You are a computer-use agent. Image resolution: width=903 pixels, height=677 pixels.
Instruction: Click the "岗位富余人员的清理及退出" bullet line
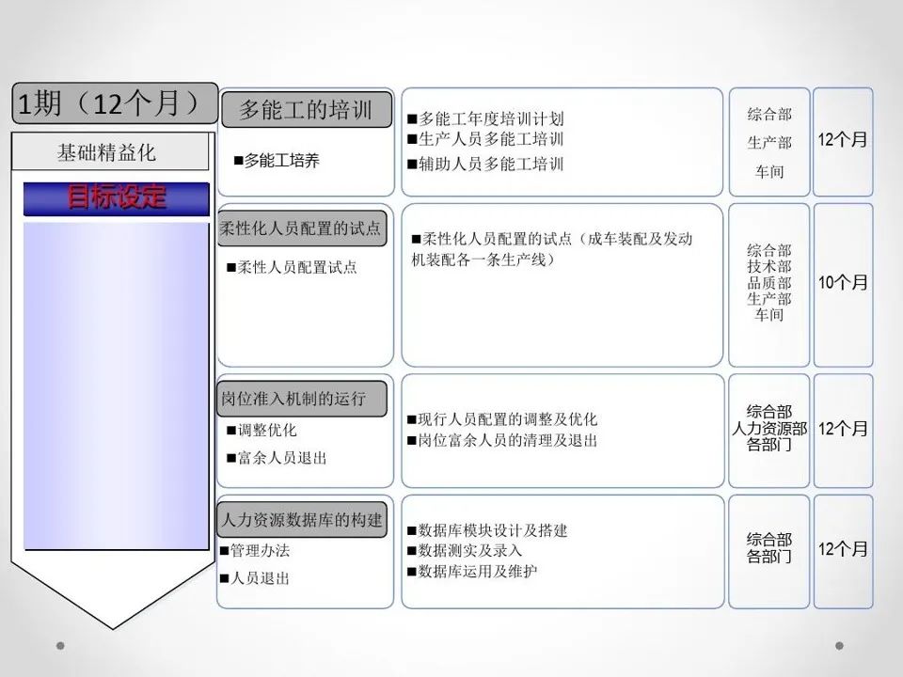pyautogui.click(x=502, y=440)
